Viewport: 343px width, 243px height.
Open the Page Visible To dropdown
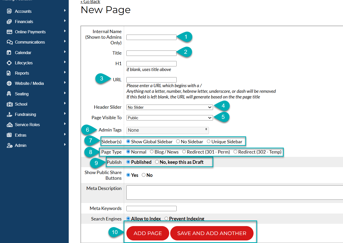169,118
